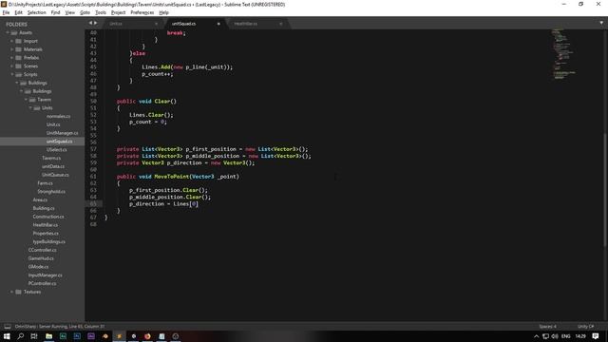608x342 pixels.
Task: Go to previous tab with left arrow
Action: click(91, 23)
